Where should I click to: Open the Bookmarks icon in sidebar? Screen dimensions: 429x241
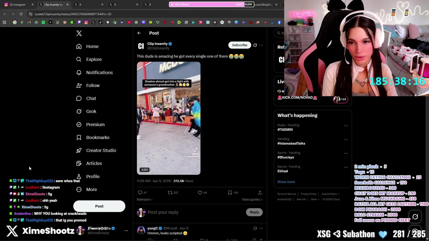coord(79,138)
